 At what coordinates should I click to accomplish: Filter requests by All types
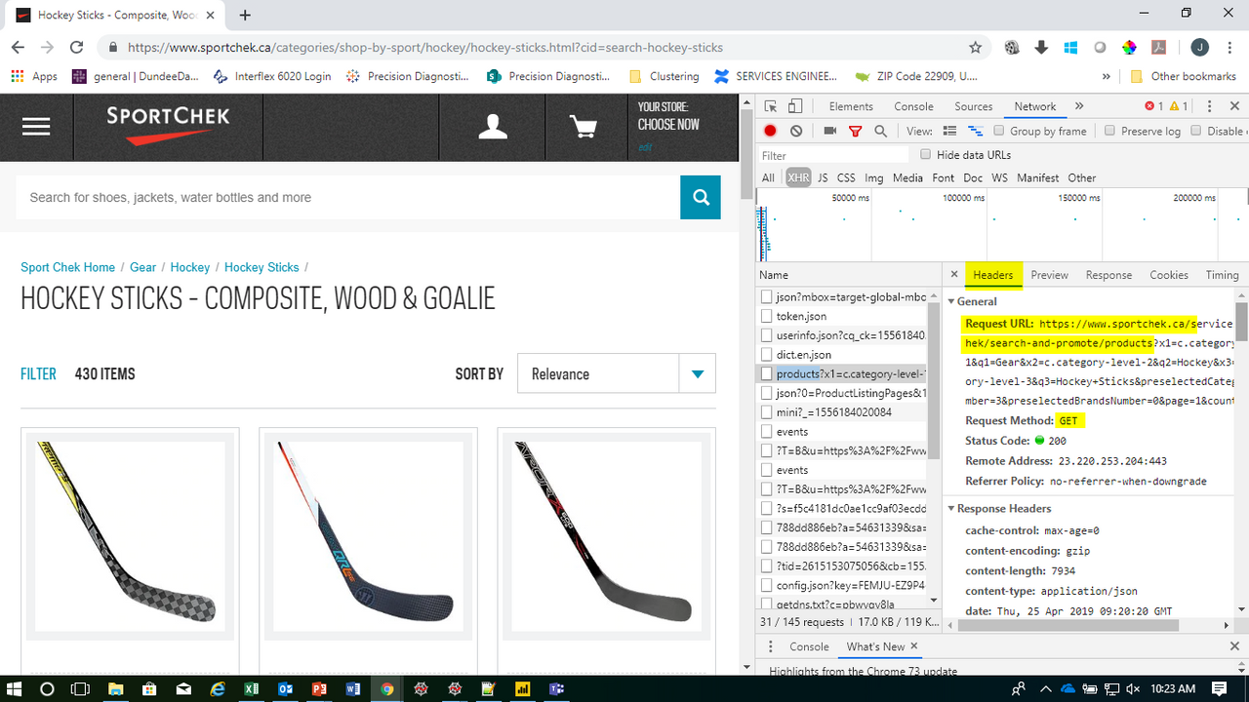[768, 177]
